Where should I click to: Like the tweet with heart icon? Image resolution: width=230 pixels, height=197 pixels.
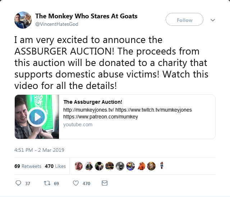(x=76, y=183)
